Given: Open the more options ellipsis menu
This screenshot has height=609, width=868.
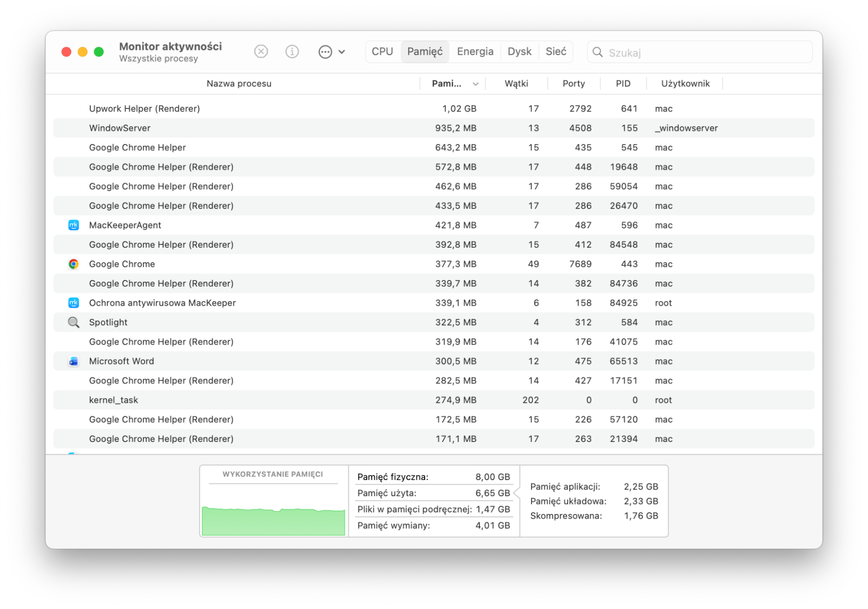Looking at the screenshot, I should pyautogui.click(x=331, y=52).
